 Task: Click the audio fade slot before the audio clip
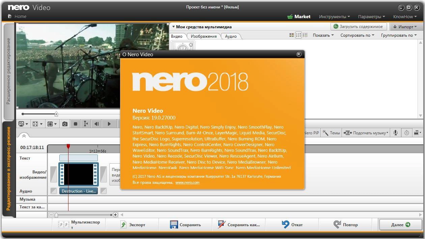[x=54, y=191]
